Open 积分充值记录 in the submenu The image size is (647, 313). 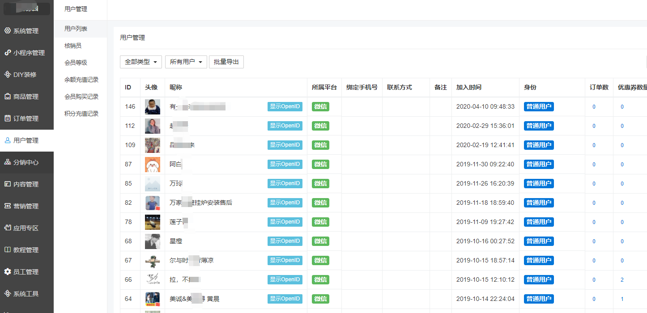tap(81, 114)
